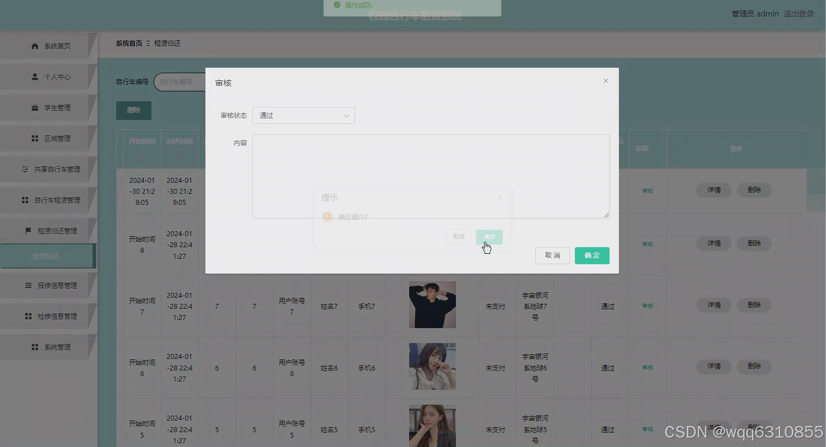Click the grid icon beside 检修信息管理
826x447 pixels.
[x=28, y=316]
